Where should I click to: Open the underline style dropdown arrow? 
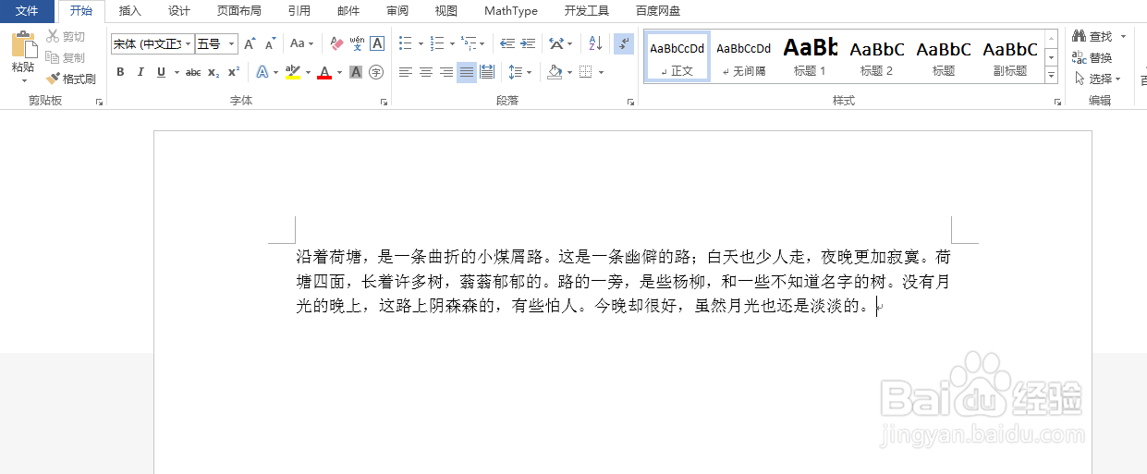[x=175, y=72]
